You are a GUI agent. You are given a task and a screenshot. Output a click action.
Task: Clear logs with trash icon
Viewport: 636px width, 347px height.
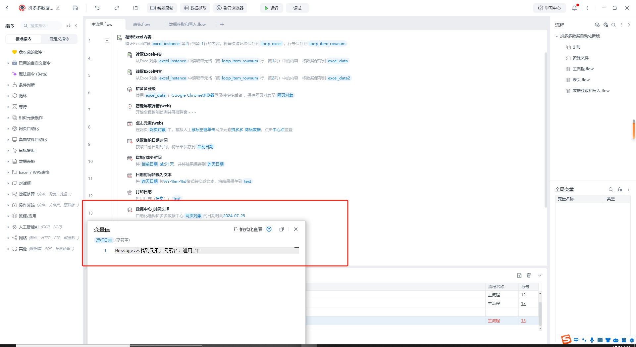click(529, 275)
